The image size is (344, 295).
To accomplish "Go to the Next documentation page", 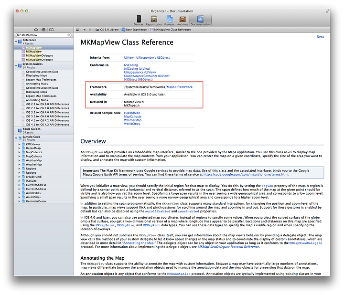I will [x=320, y=37].
